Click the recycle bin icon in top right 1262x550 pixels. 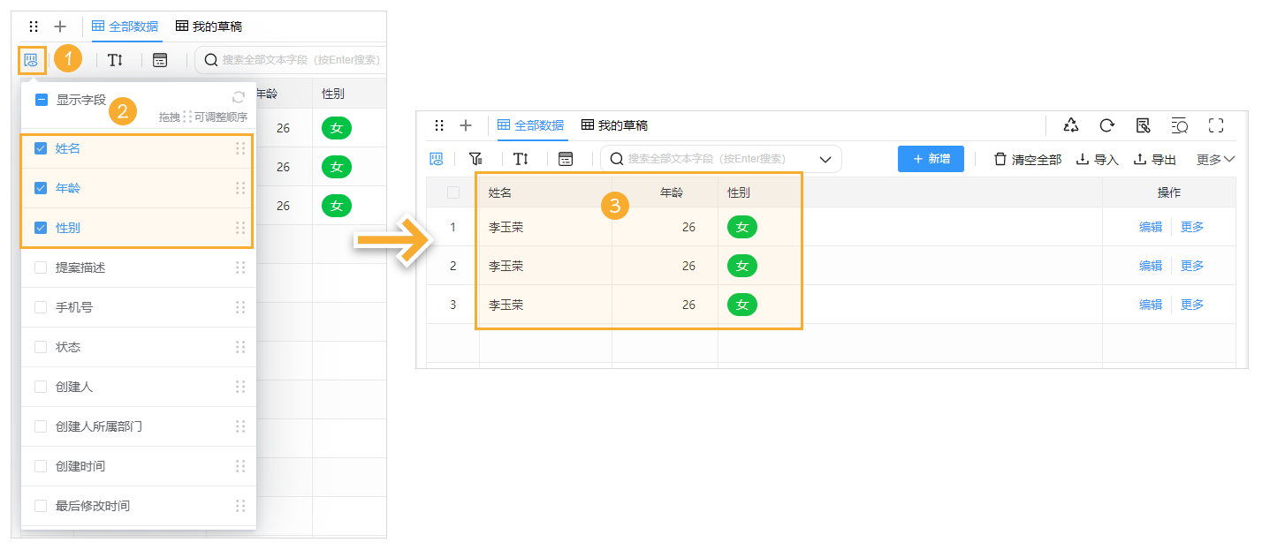1070,125
